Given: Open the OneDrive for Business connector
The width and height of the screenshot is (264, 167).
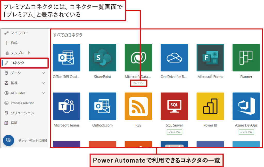Looking at the screenshot, I should click(174, 57).
